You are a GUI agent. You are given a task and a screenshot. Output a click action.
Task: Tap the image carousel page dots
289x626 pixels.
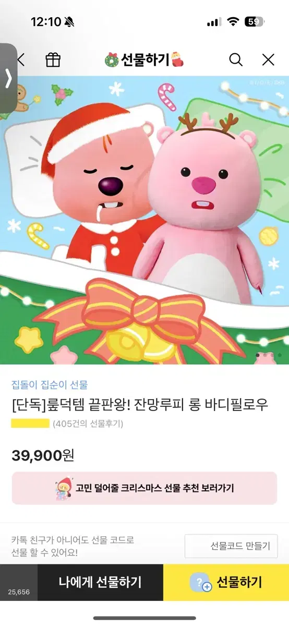269,355
